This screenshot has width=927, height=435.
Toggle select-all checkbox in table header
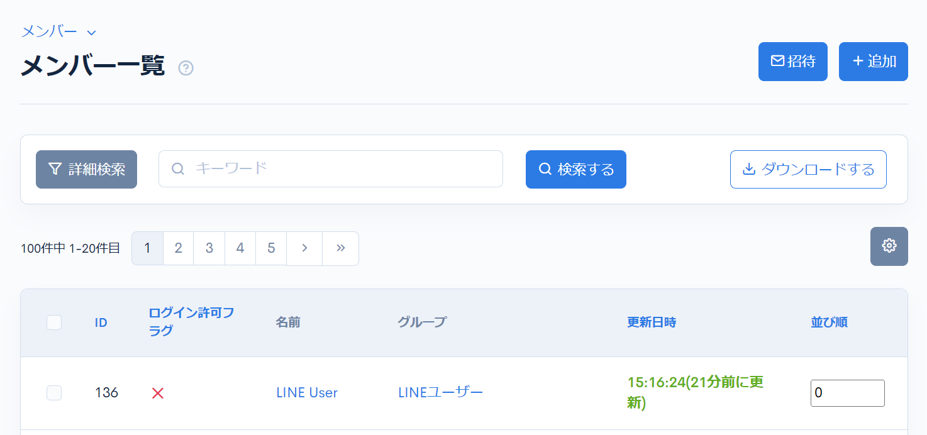[54, 322]
